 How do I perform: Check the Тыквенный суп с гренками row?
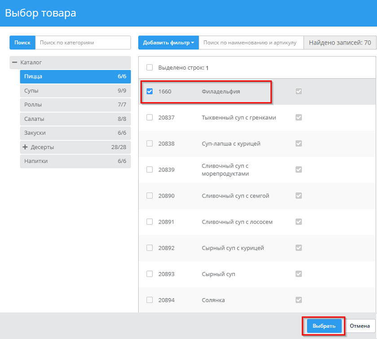coord(150,118)
